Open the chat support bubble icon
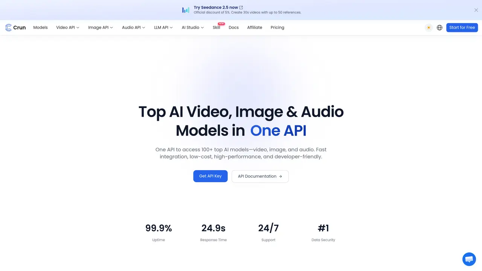This screenshot has width=482, height=271. [x=469, y=259]
